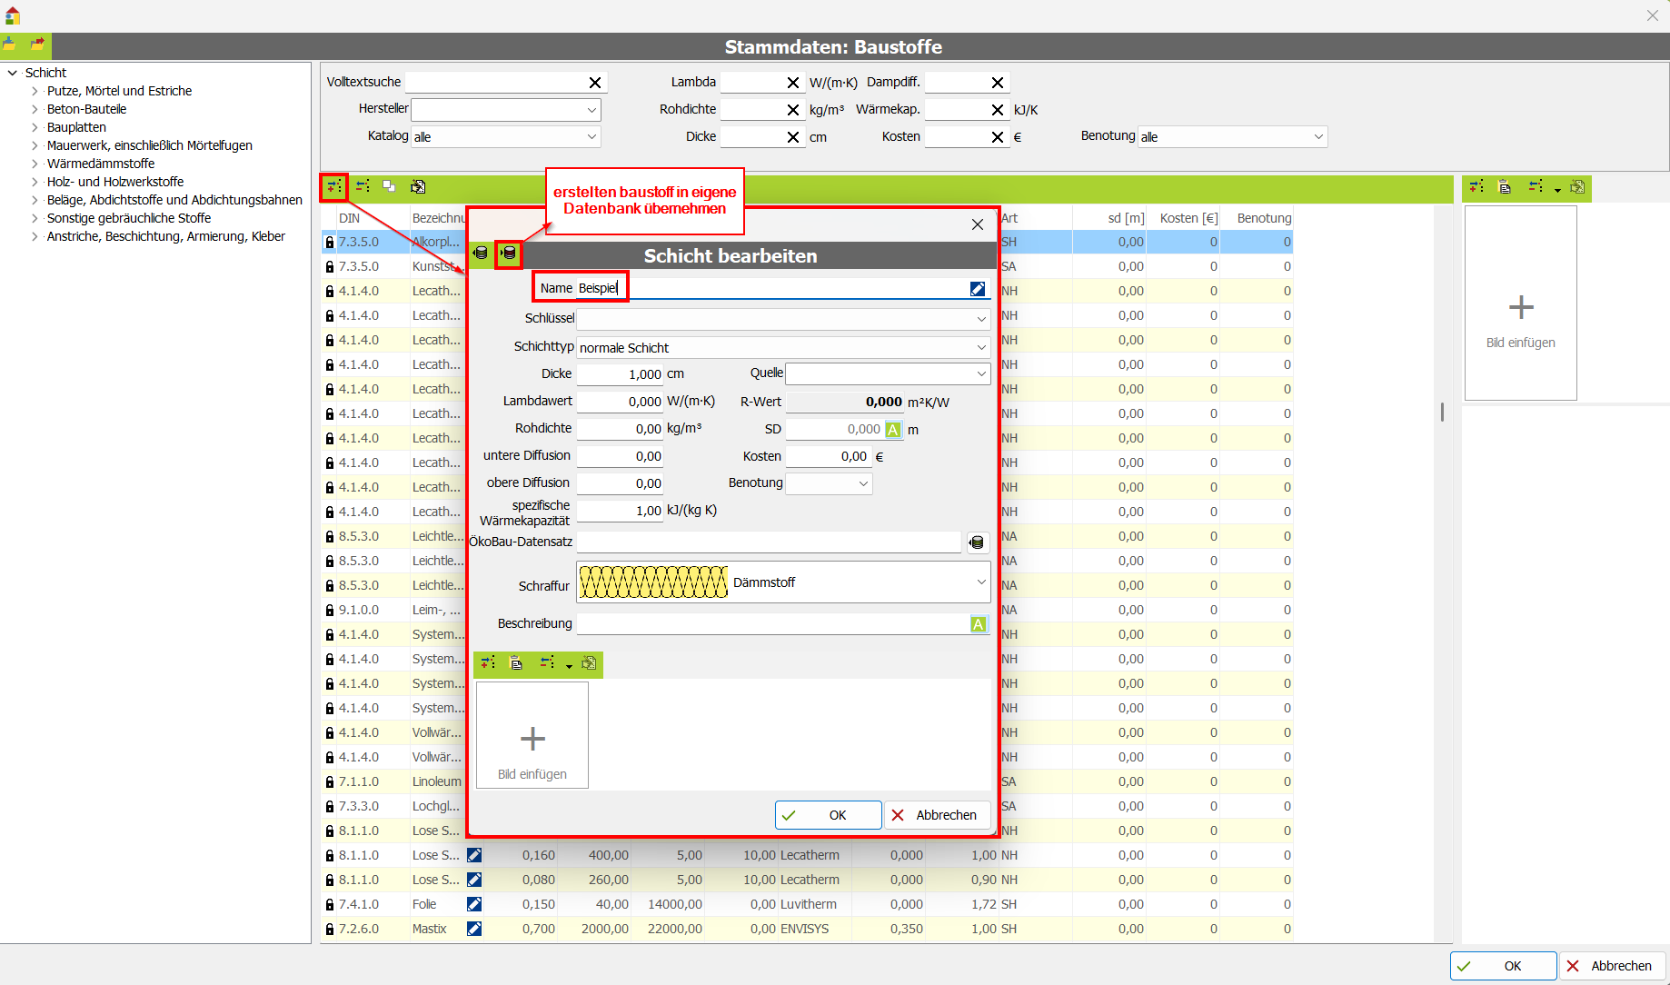1670x985 pixels.
Task: Open Benotung dropdown in edit dialog
Action: (863, 483)
